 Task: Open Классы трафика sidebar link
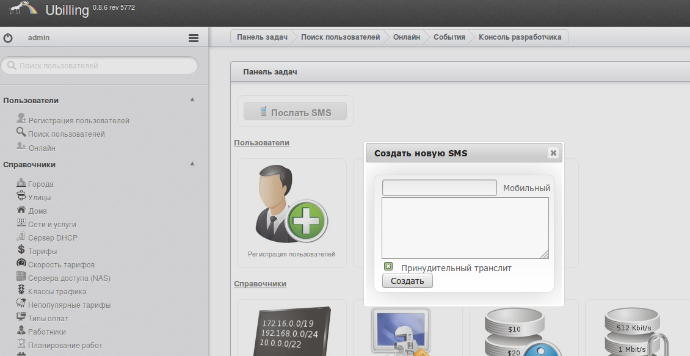[x=57, y=292]
